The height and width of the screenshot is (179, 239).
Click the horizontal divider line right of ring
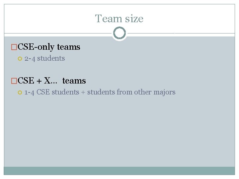pos(181,33)
